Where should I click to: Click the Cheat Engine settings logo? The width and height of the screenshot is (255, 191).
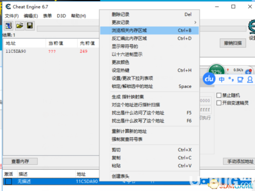pyautogui.click(x=251, y=27)
